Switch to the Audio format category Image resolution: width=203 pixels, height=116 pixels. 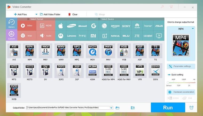pos(46,36)
